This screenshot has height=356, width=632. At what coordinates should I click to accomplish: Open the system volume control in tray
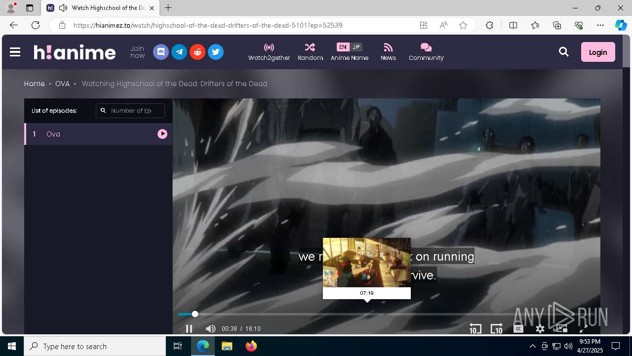[x=568, y=346]
